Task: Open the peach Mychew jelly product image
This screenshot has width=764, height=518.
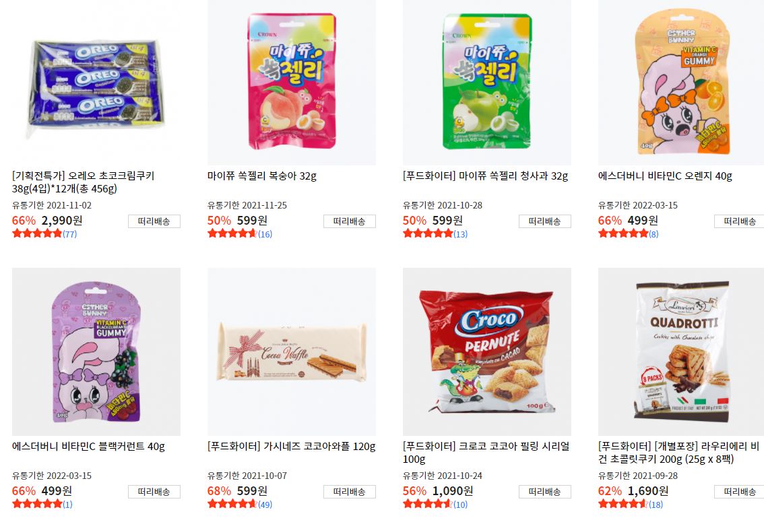Action: click(x=291, y=83)
